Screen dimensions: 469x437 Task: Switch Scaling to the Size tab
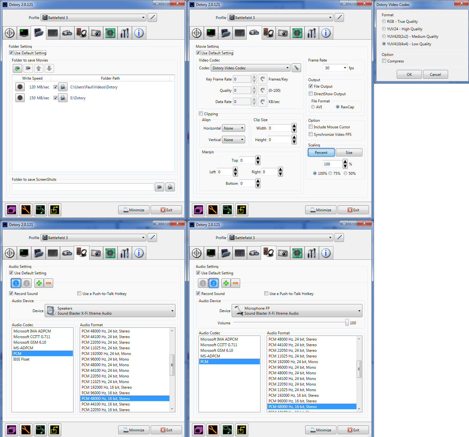pyautogui.click(x=349, y=153)
